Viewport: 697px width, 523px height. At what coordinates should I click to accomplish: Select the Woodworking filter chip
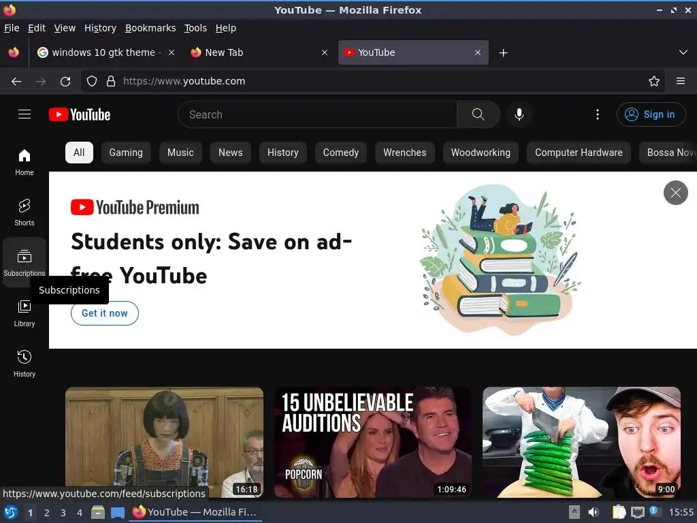click(481, 153)
